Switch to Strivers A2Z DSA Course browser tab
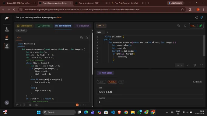The height and width of the screenshot is (116, 207). coord(19,3)
